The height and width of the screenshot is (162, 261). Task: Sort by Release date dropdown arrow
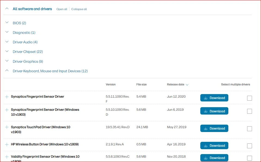pyautogui.click(x=187, y=85)
